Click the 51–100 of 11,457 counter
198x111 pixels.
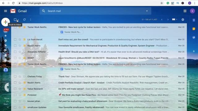point(149,20)
